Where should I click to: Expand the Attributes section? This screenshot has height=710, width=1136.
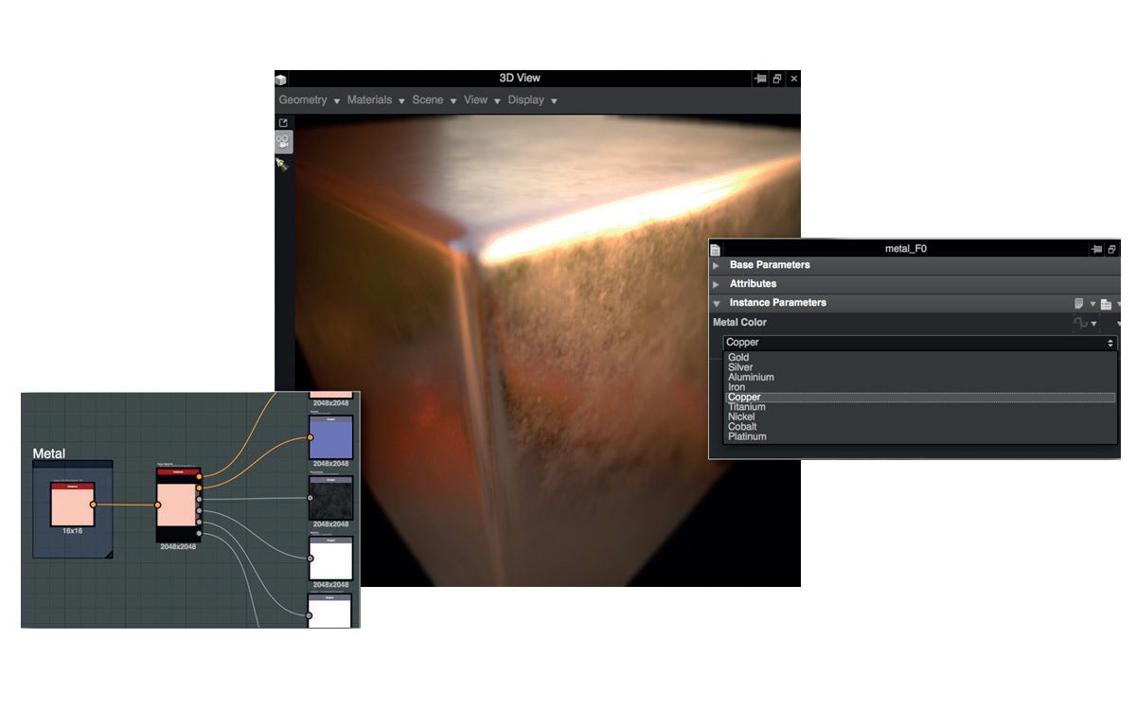tap(717, 284)
